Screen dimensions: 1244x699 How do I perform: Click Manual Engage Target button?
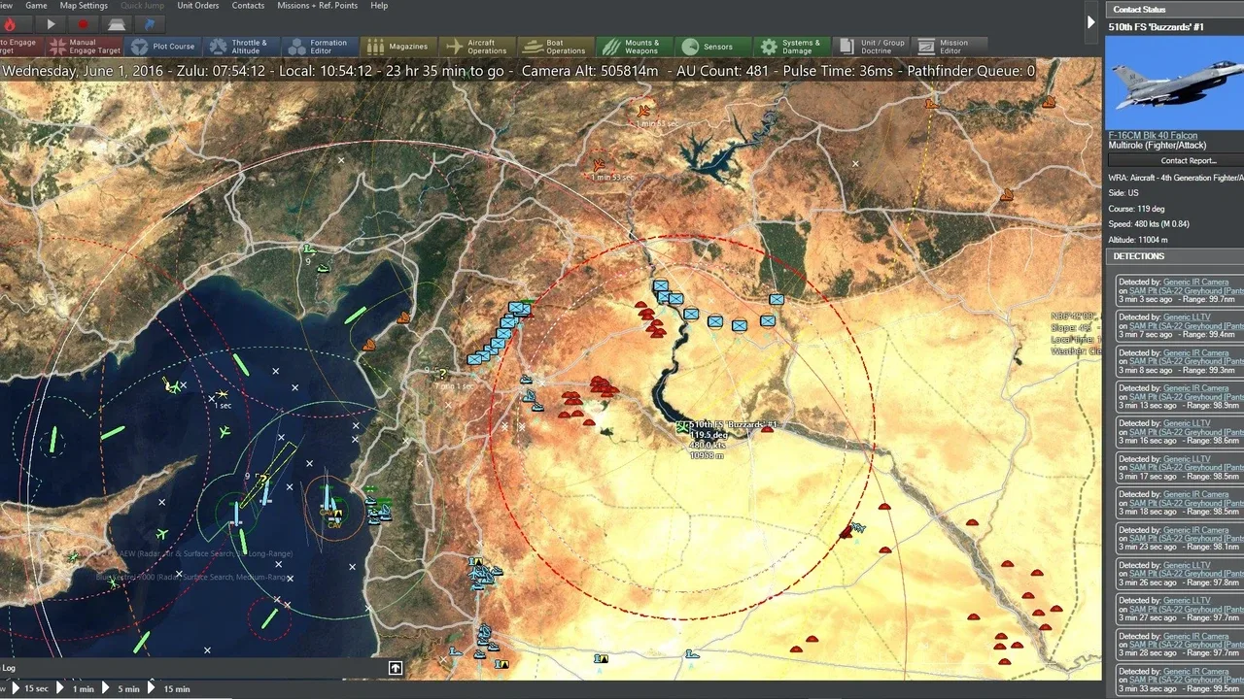(x=85, y=47)
